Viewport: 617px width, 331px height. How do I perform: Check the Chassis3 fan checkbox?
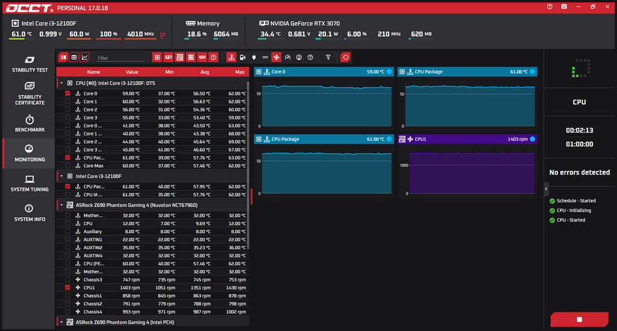(67, 279)
